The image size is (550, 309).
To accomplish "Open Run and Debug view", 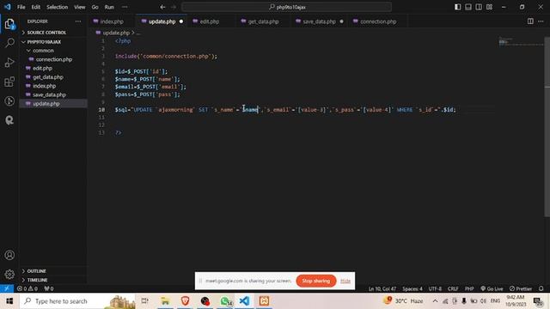I will point(9,63).
